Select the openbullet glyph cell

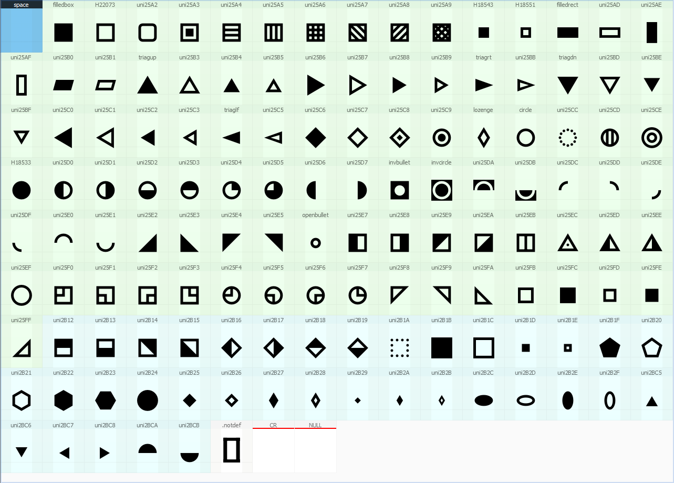[315, 242]
